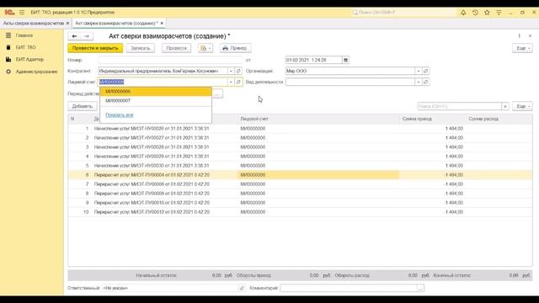Go forward with the right arrow
The height and width of the screenshot is (303, 539).
point(87,36)
